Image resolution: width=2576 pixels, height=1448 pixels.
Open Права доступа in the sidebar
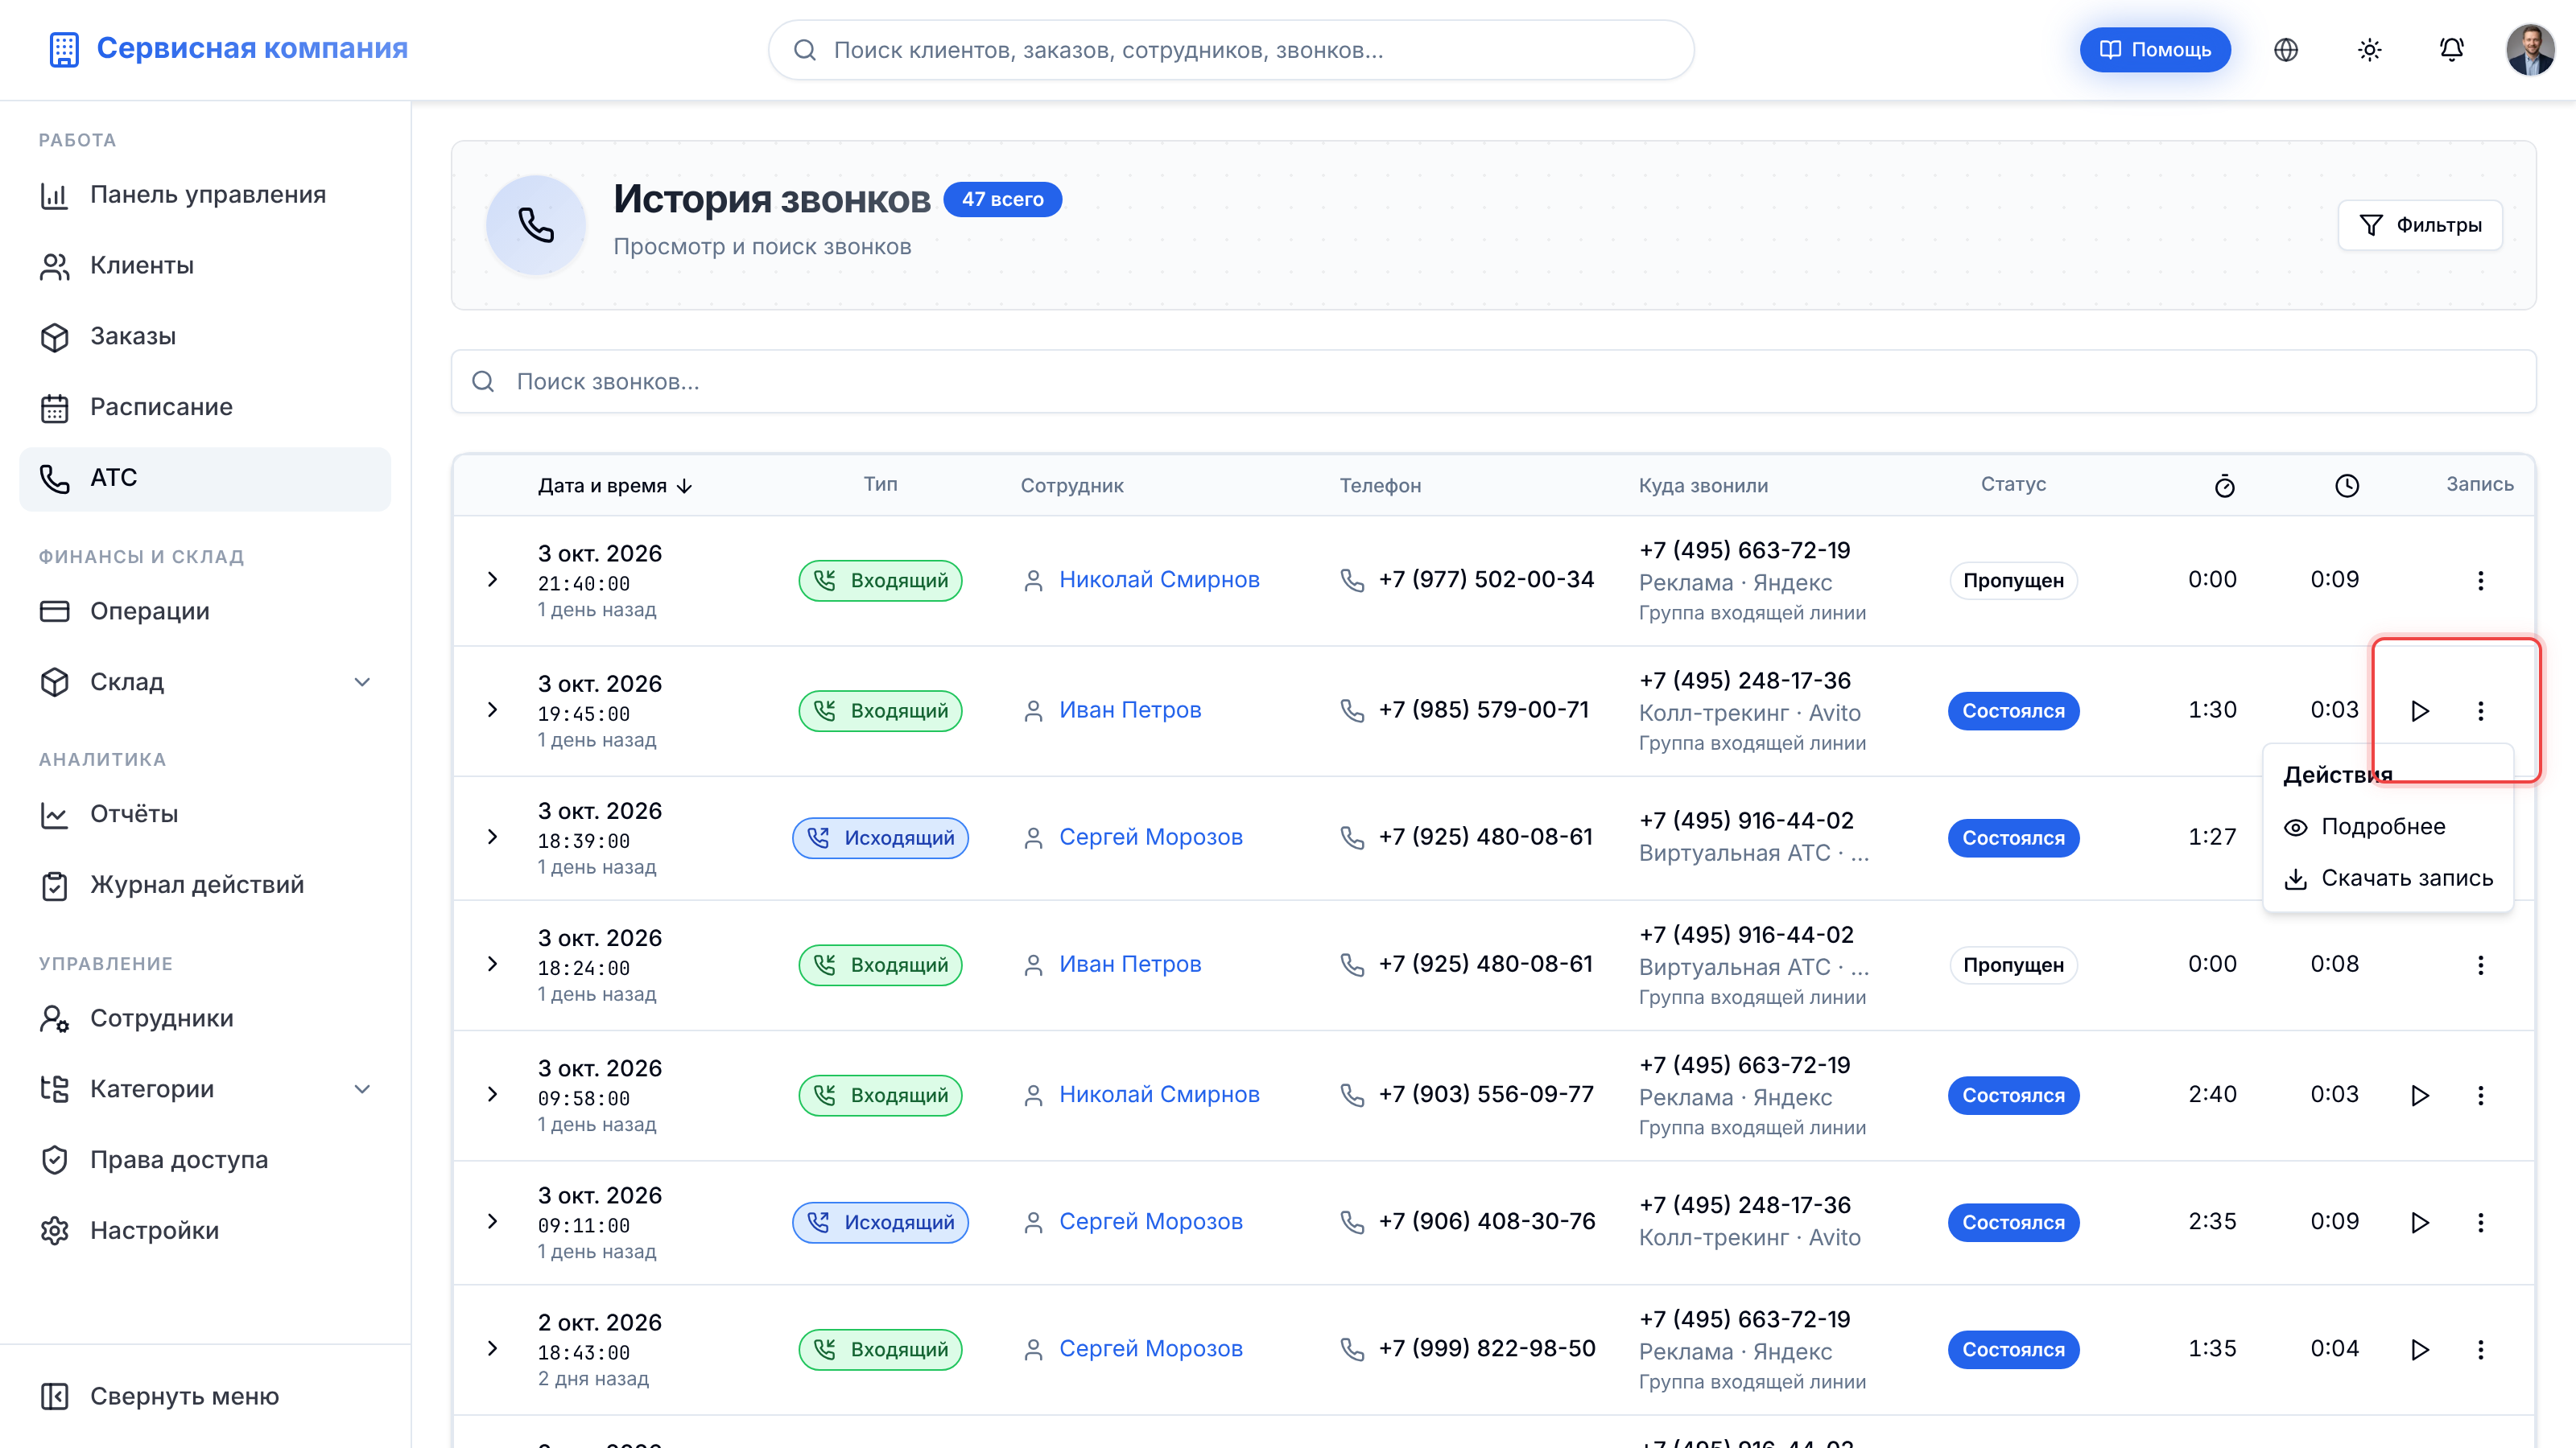pos(205,1160)
